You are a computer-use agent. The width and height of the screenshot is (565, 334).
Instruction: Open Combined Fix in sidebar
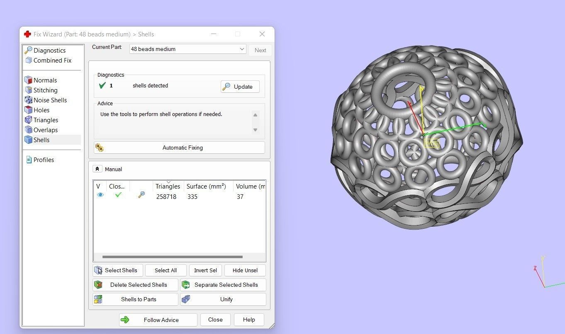tap(48, 60)
